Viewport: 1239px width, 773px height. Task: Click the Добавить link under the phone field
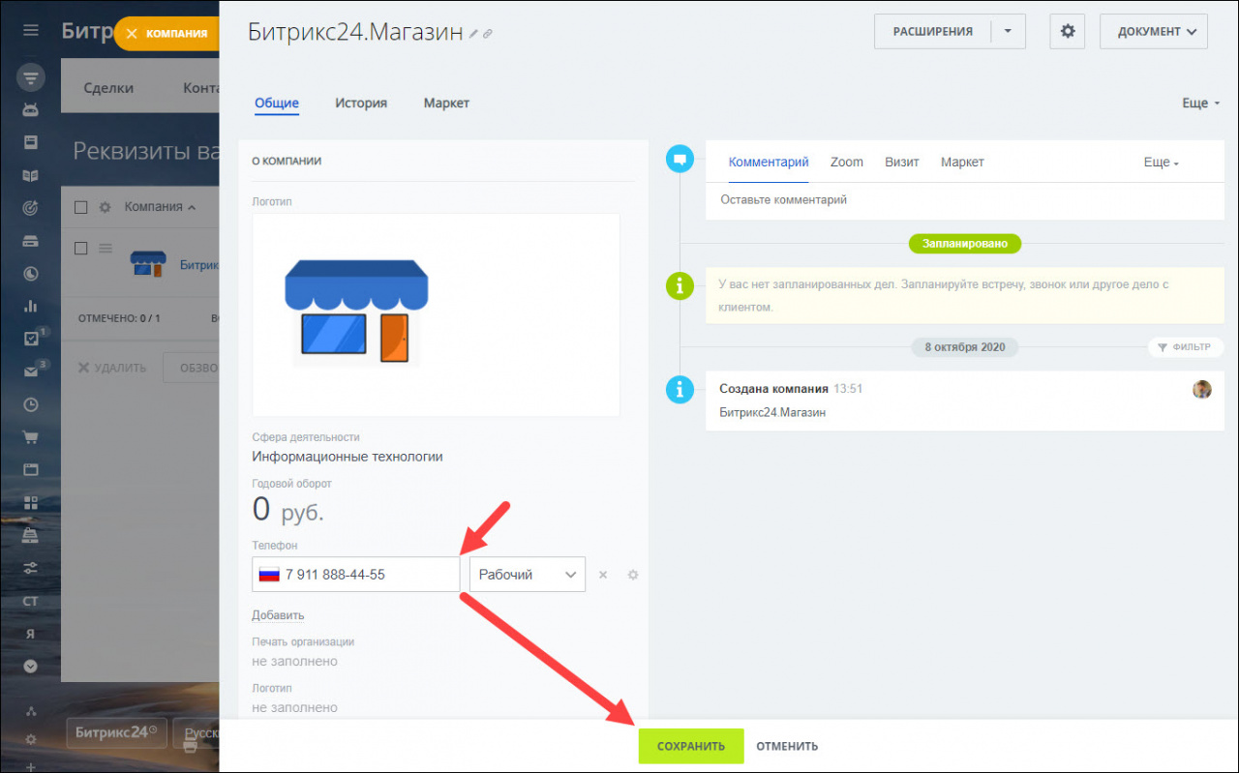click(278, 614)
